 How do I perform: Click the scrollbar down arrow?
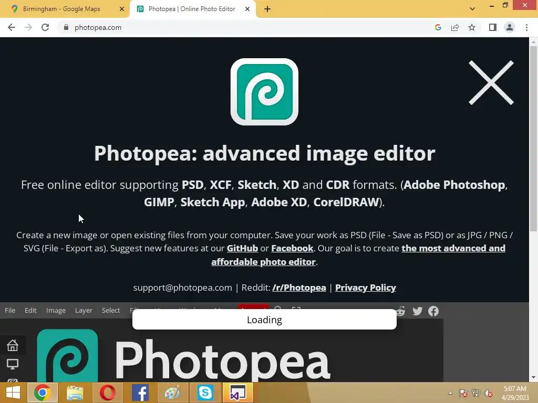point(533,377)
